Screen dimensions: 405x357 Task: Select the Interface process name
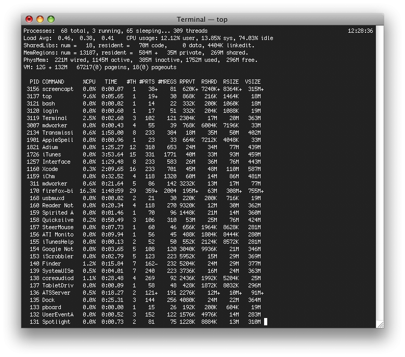pos(56,162)
